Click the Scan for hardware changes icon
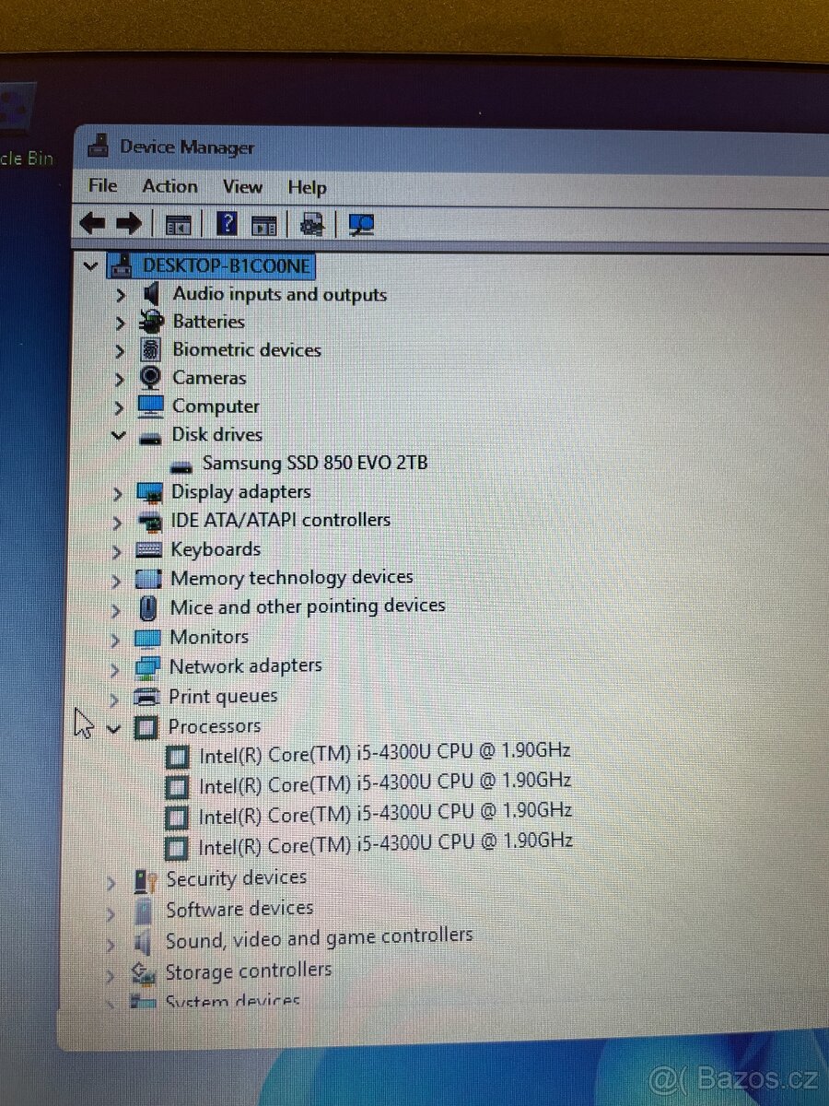The height and width of the screenshot is (1106, 829). pyautogui.click(x=311, y=223)
